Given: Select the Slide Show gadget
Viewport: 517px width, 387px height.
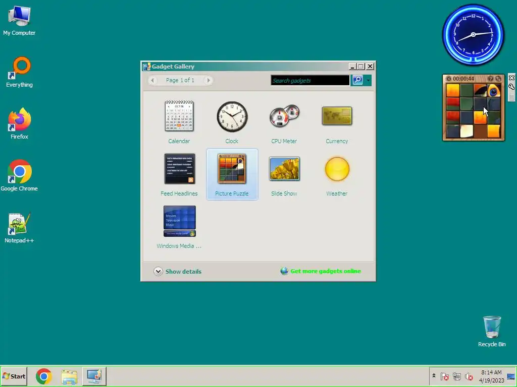Looking at the screenshot, I should pos(284,175).
